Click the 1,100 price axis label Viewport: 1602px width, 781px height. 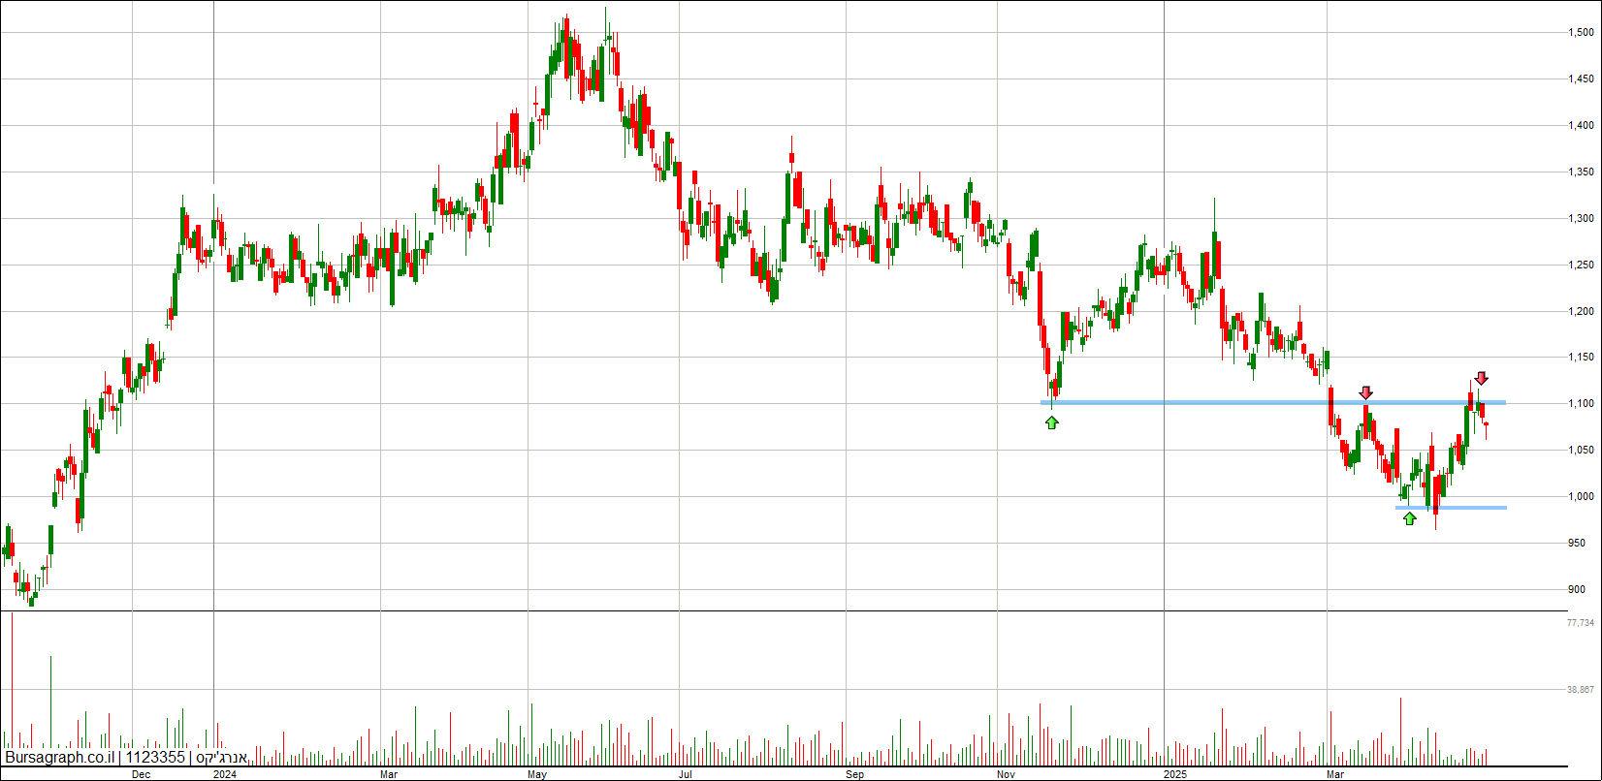point(1581,403)
